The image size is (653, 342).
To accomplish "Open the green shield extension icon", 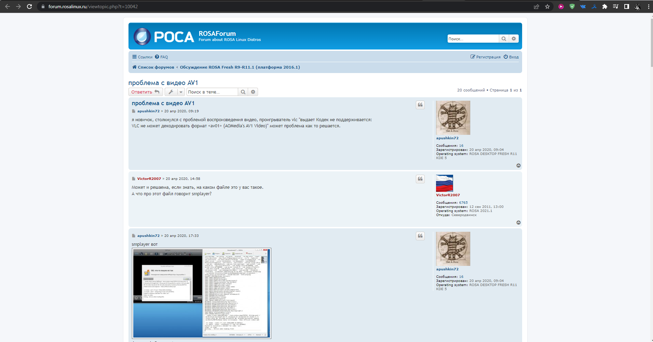I will pos(572,6).
